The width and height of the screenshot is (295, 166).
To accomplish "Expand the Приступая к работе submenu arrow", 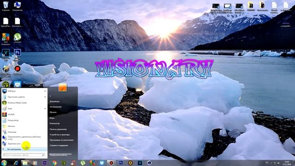I will (45, 97).
